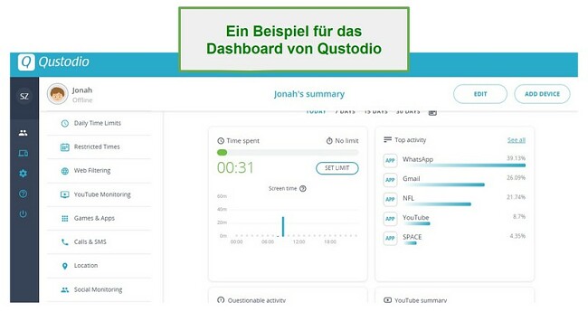Image resolution: width=588 pixels, height=331 pixels.
Task: Open the settings gear sidebar icon
Action: pyautogui.click(x=24, y=173)
